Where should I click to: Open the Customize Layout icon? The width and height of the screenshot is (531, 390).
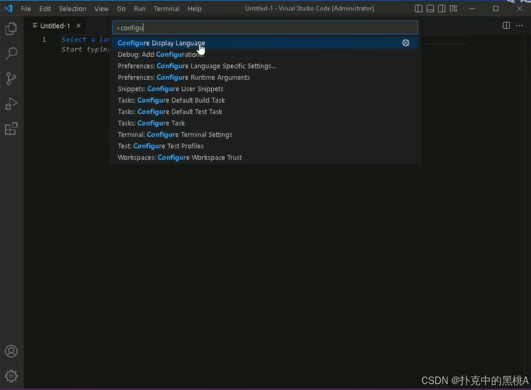(x=453, y=8)
